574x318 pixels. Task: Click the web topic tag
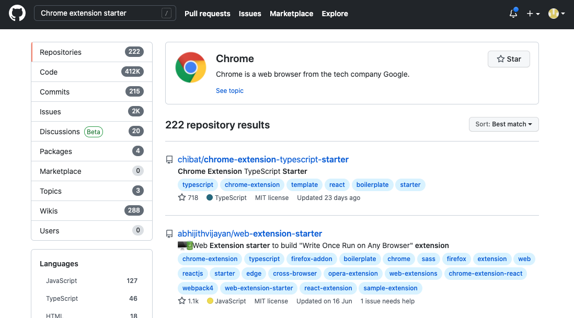point(524,259)
